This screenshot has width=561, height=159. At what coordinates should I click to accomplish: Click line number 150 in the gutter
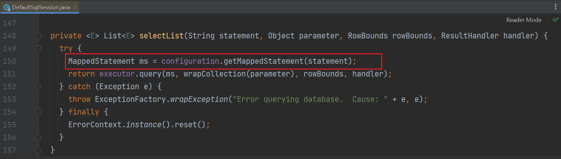click(x=10, y=61)
